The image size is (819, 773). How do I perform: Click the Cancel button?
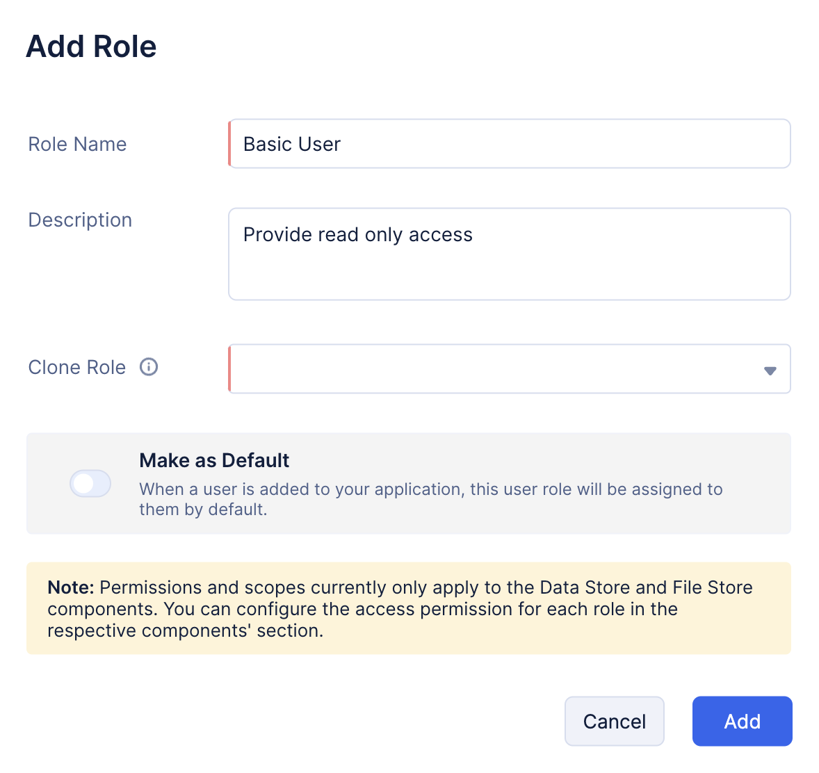pyautogui.click(x=615, y=722)
